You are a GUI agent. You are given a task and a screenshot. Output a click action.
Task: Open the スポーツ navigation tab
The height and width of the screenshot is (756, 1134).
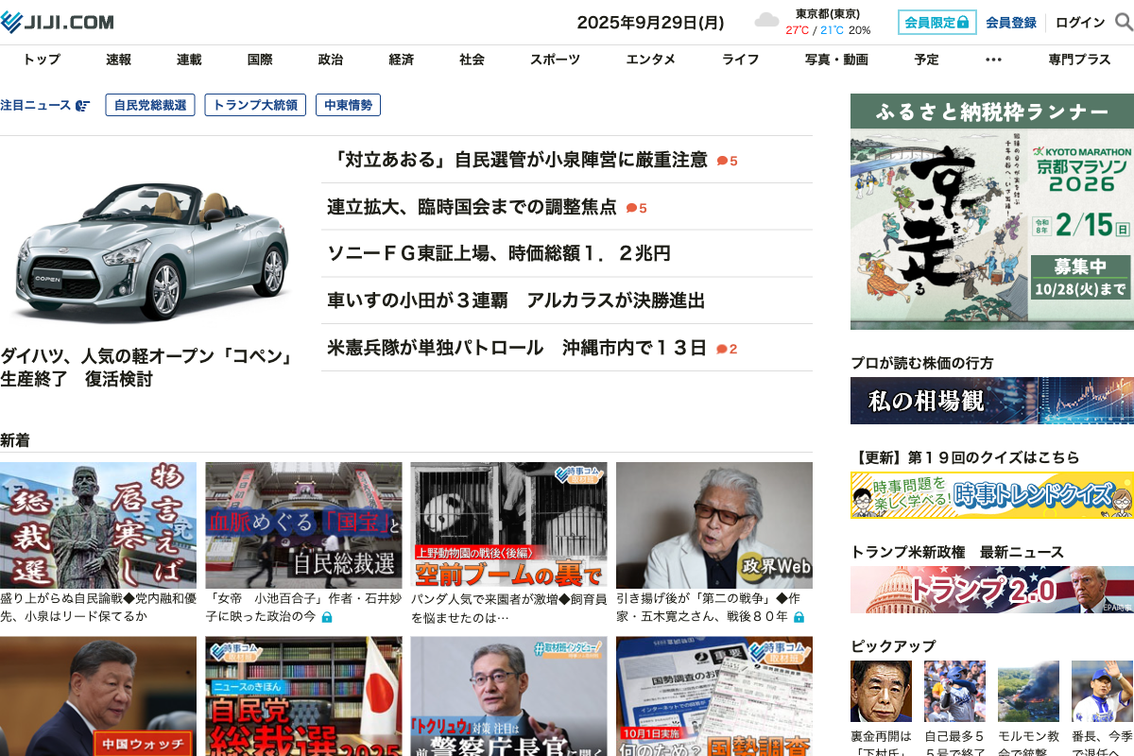[555, 60]
